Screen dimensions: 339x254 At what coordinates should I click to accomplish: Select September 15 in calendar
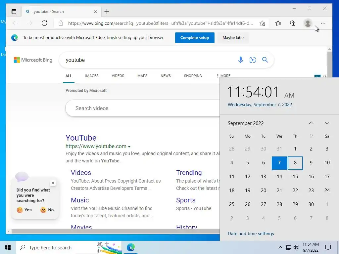click(295, 177)
